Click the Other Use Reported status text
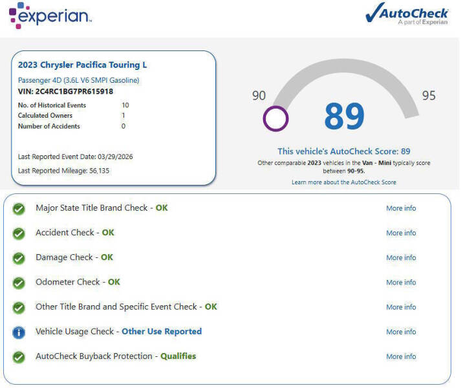Image resolution: width=463 pixels, height=388 pixels. click(x=162, y=332)
